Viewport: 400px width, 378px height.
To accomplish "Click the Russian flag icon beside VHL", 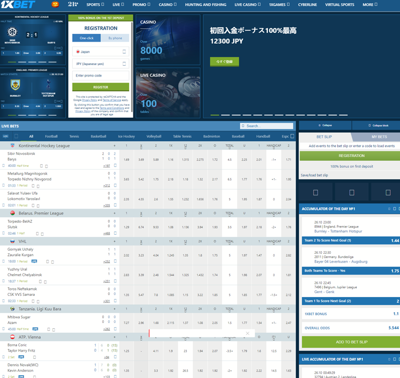I will pyautogui.click(x=12, y=241).
